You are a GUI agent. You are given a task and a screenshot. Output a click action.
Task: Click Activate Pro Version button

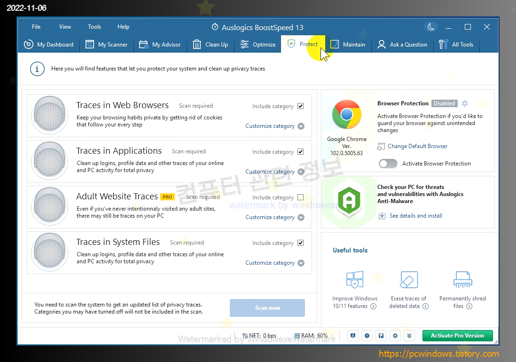coord(457,336)
